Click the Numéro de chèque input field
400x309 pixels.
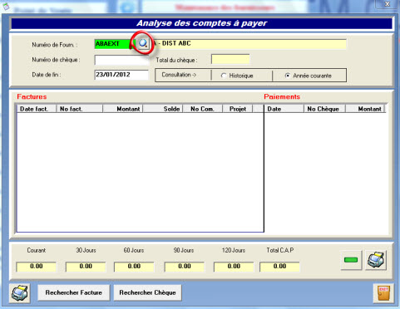(121, 60)
